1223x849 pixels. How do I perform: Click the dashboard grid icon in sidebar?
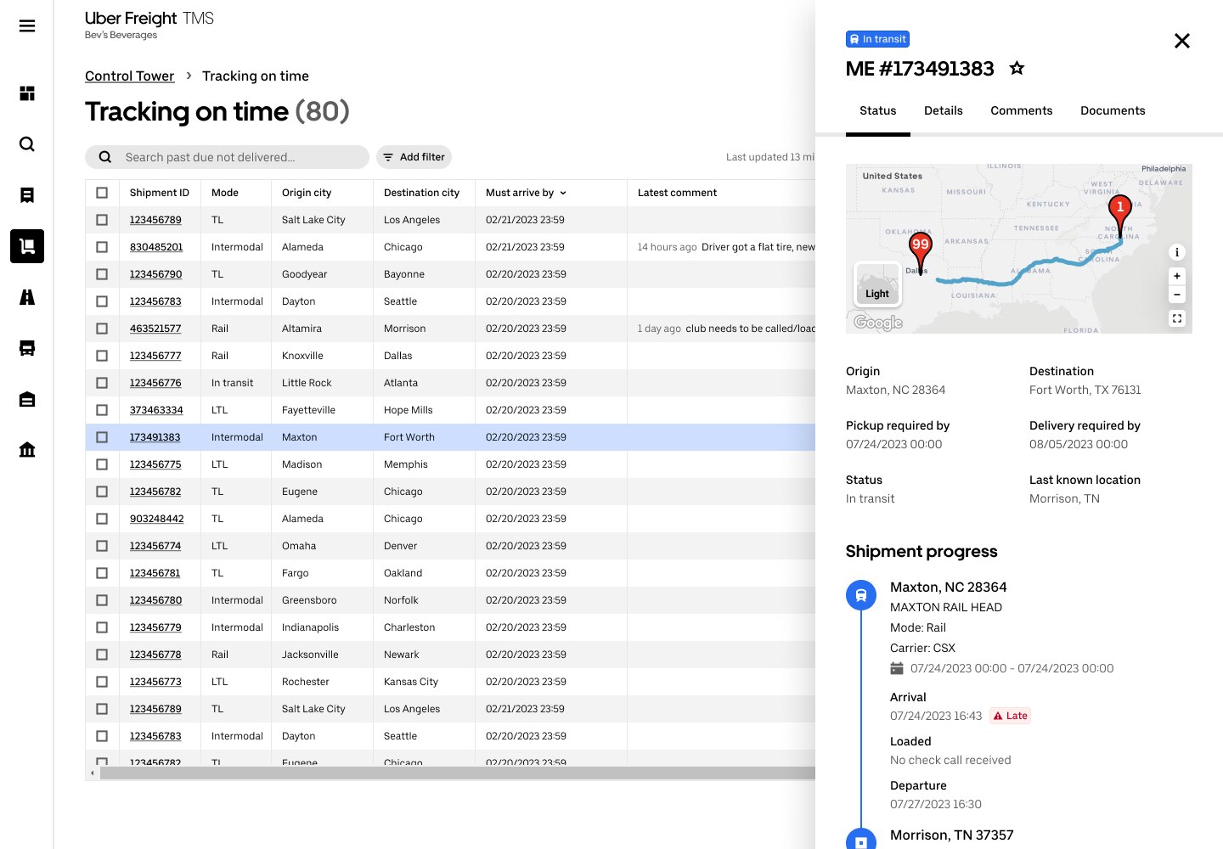pos(27,93)
